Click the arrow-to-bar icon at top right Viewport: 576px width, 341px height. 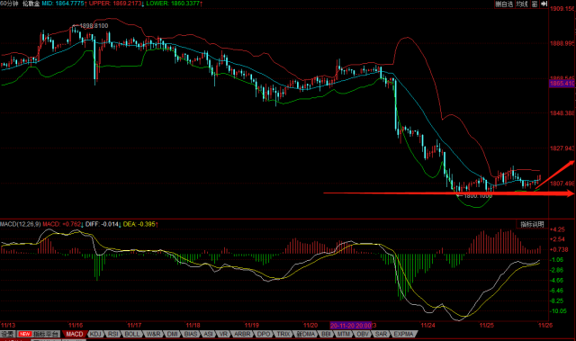coord(544,4)
